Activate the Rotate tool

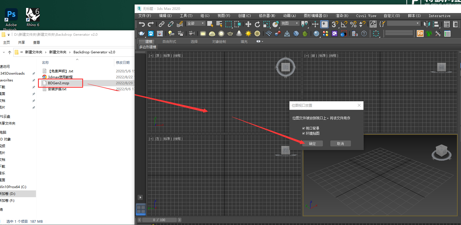[x=257, y=24]
